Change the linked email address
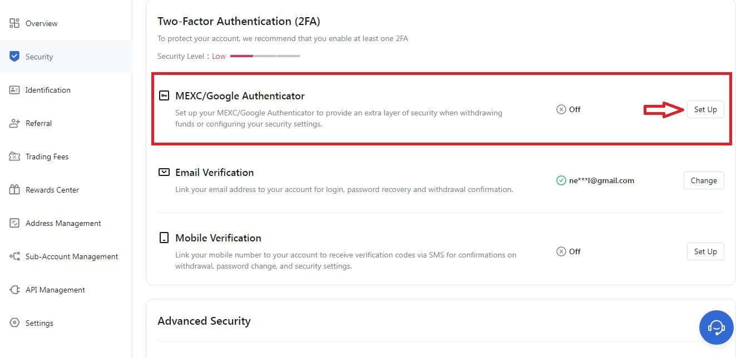 coord(704,180)
